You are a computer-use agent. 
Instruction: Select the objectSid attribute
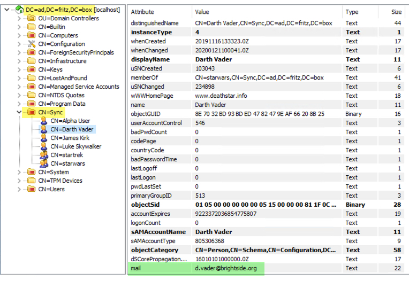[145, 205]
